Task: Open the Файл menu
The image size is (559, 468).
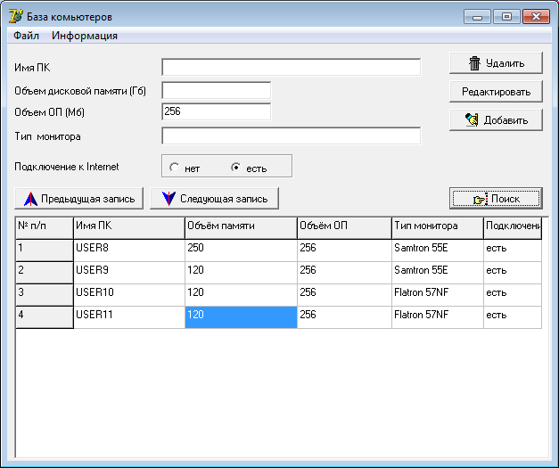Action: point(26,36)
